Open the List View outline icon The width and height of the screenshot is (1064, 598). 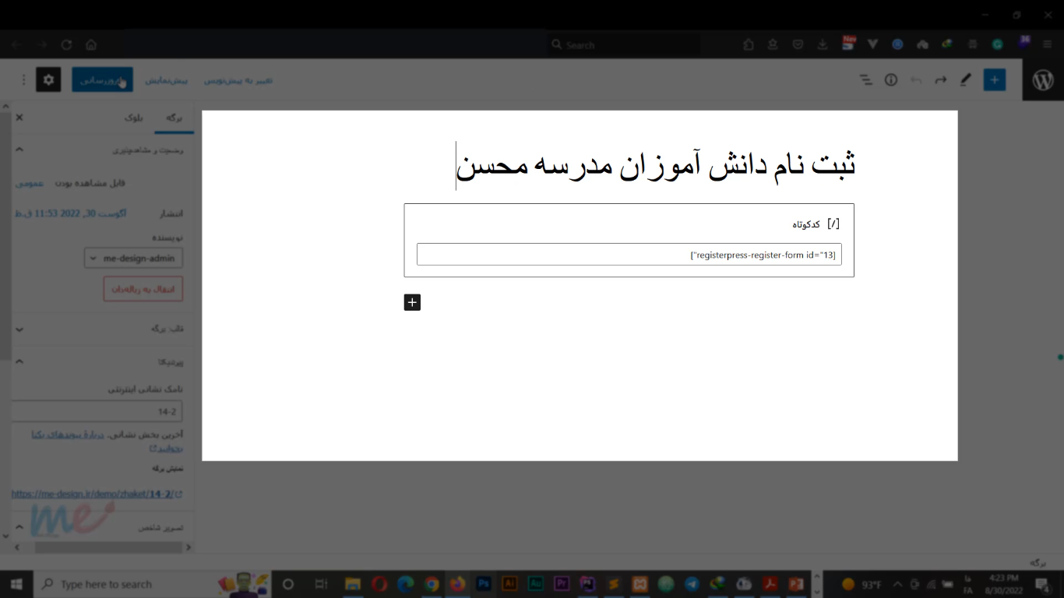pos(866,79)
